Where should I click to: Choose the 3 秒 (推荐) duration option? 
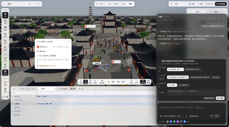172,85
